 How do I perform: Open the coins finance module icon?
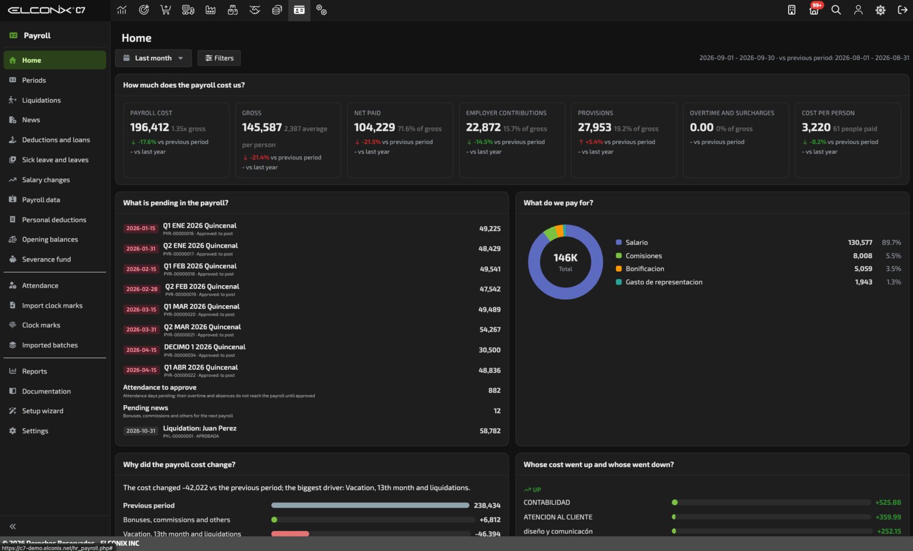pyautogui.click(x=277, y=10)
